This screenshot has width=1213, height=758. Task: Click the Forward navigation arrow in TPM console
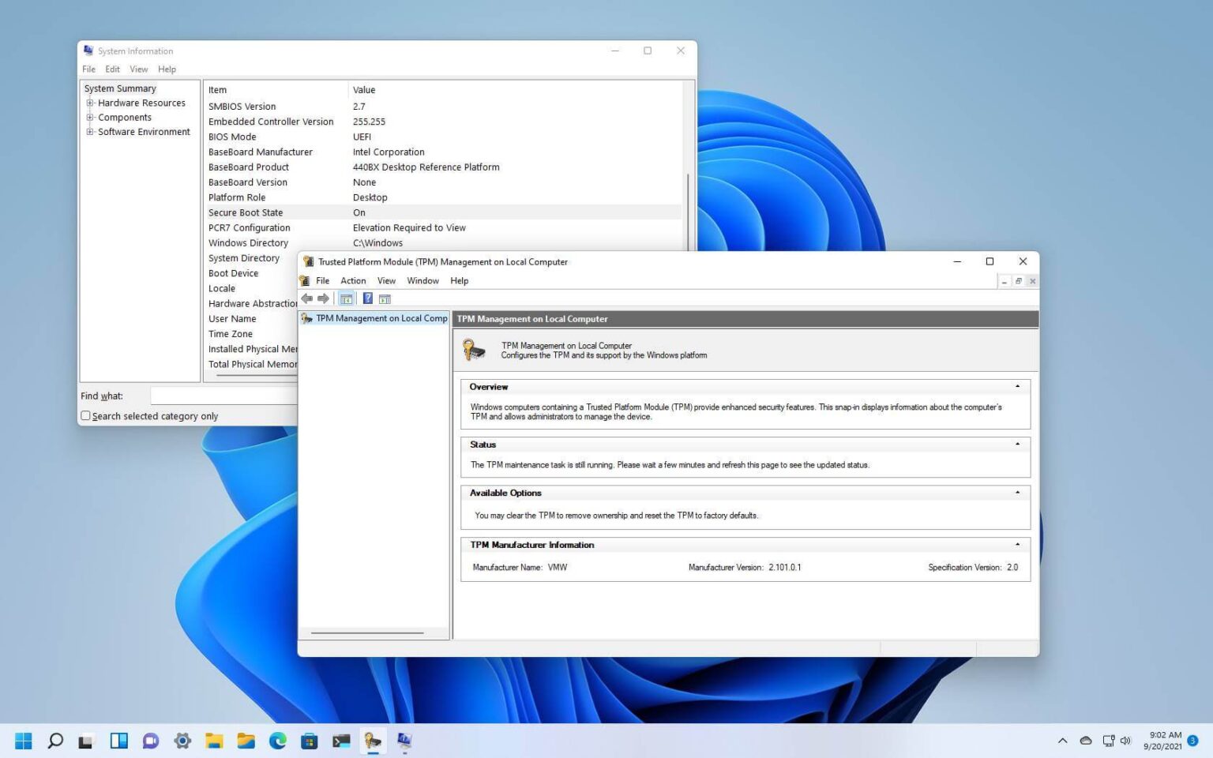tap(323, 298)
